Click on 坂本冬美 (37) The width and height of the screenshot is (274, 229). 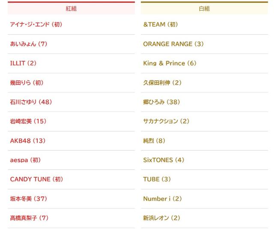click(x=28, y=199)
